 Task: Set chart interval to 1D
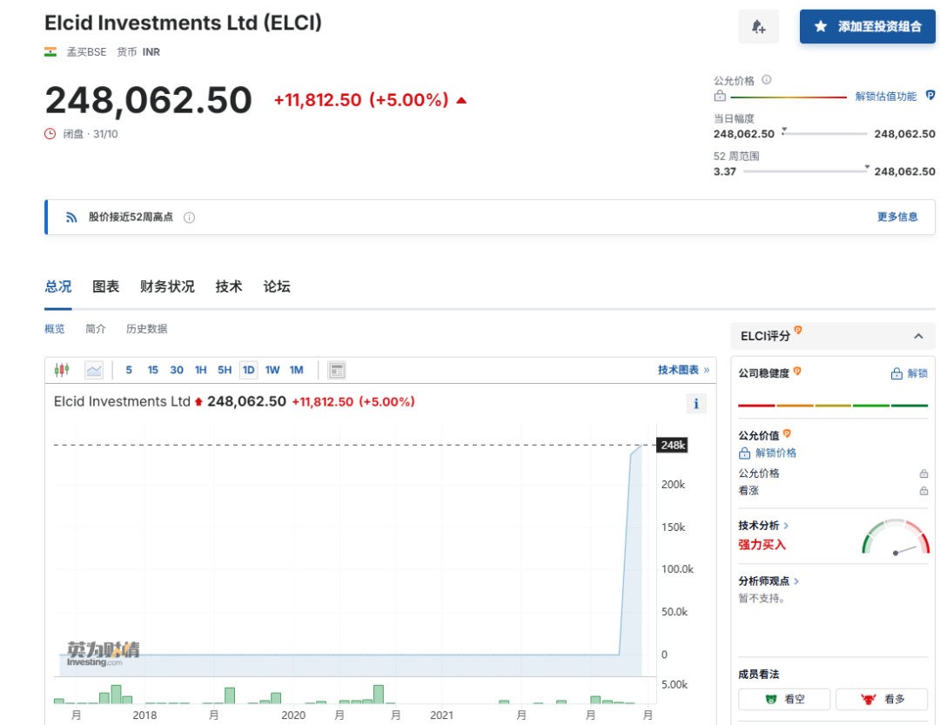click(x=249, y=370)
